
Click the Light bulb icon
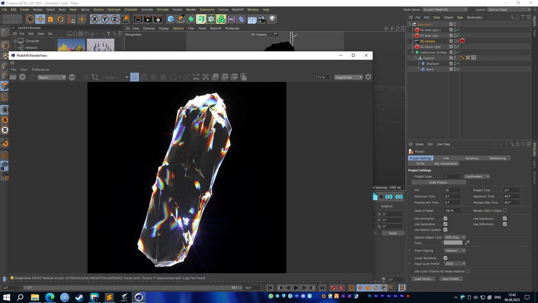tap(272, 19)
